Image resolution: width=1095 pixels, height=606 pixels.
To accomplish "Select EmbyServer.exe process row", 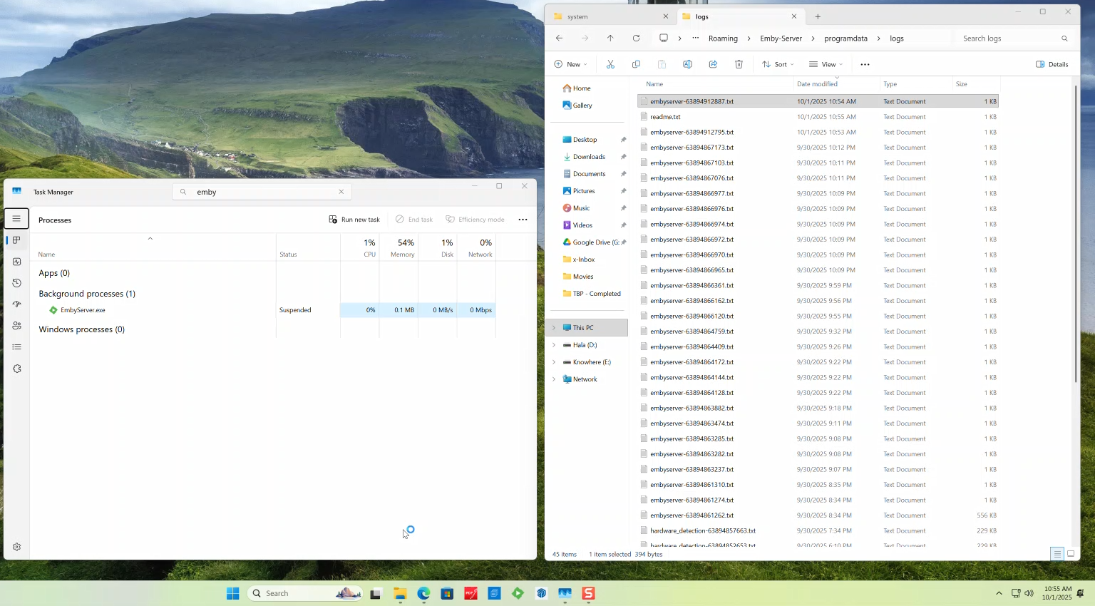I will pyautogui.click(x=83, y=310).
